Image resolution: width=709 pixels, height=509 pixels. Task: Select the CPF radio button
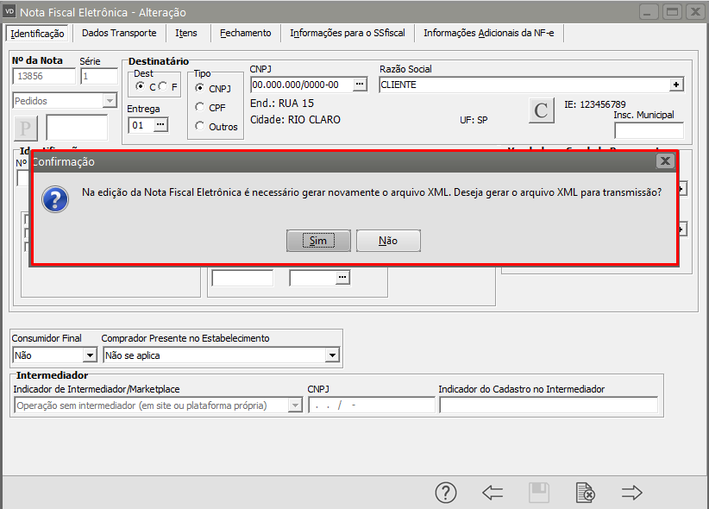pyautogui.click(x=200, y=108)
